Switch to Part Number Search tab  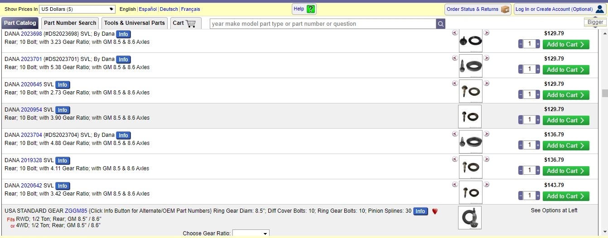click(70, 23)
